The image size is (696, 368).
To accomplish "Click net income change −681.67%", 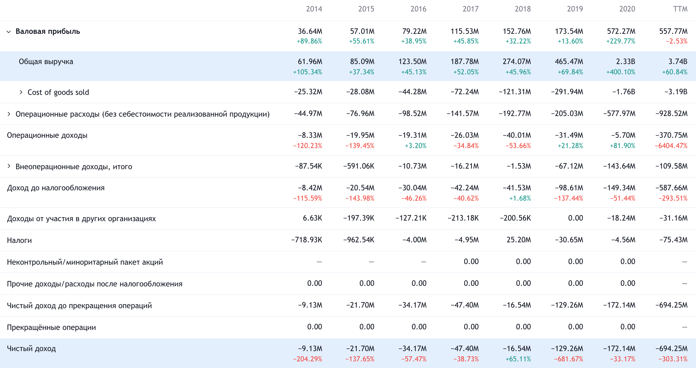I will coord(569,359).
